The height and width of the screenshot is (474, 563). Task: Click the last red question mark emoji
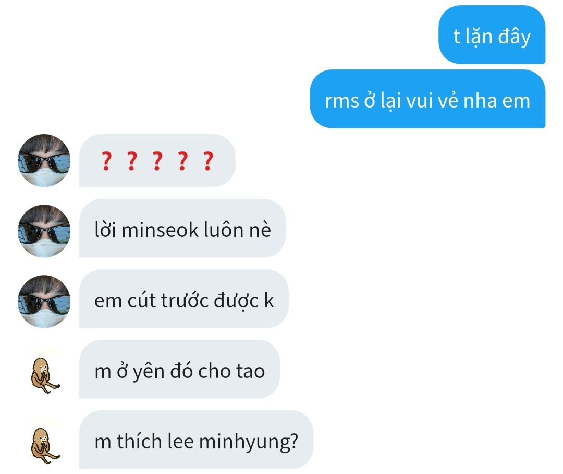(208, 161)
